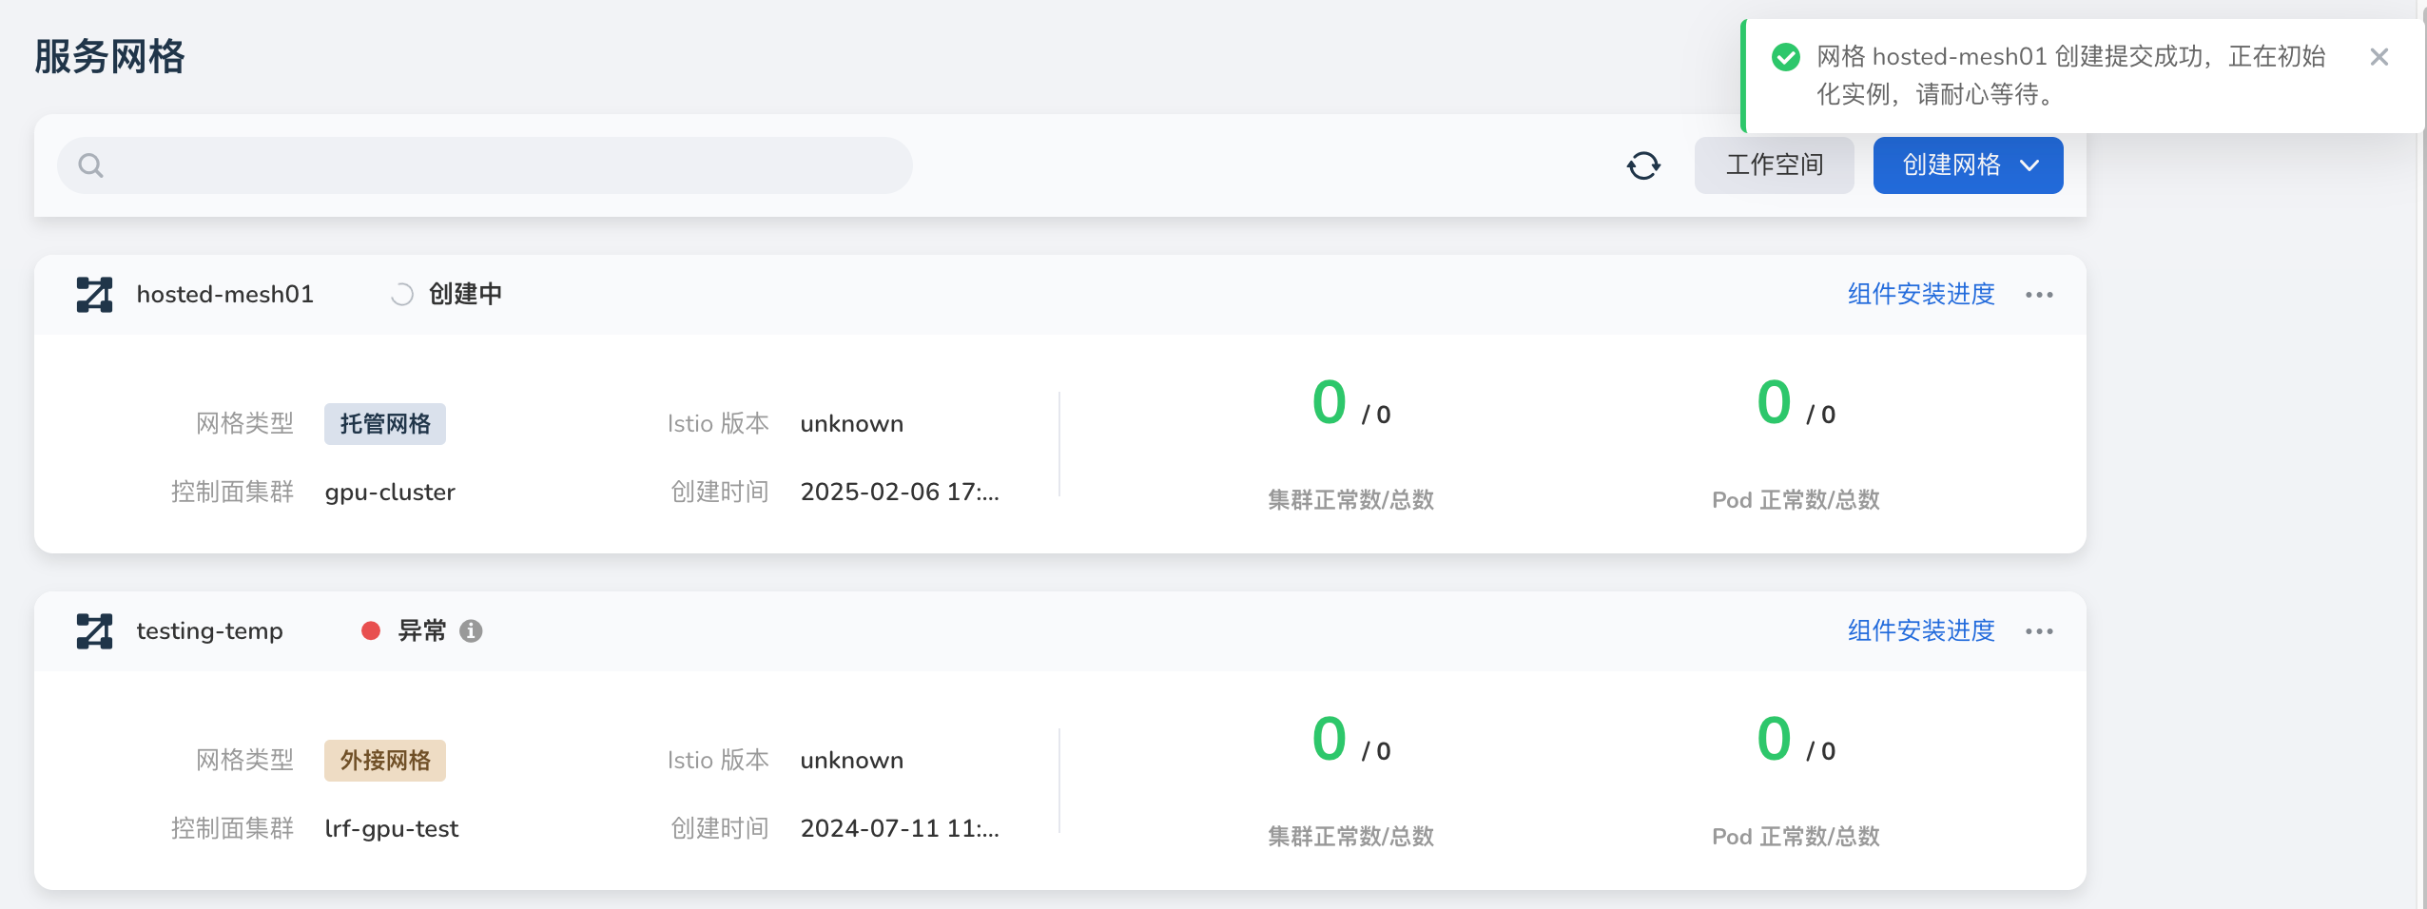The image size is (2427, 909).
Task: Click the red error status dot for testing-temp
Action: 370,629
